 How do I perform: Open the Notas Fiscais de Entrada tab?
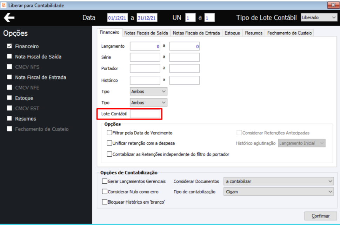pos(196,33)
